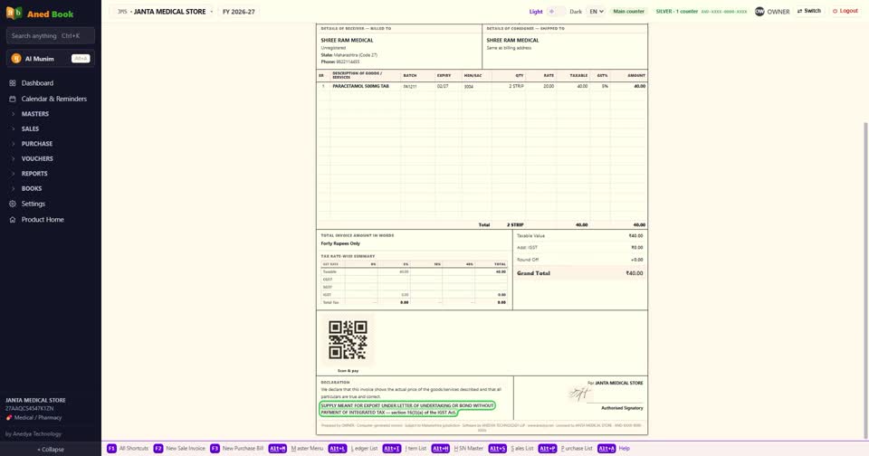
Task: Click Forty Rupees Only text
Action: point(340,243)
